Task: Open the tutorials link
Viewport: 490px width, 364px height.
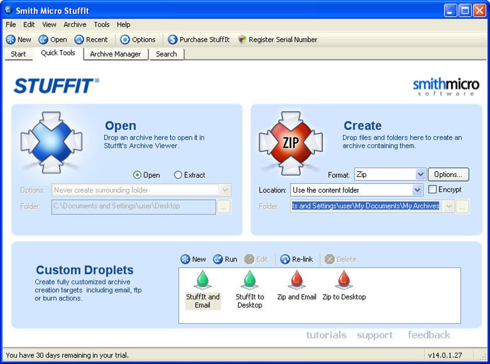Action: (x=326, y=335)
